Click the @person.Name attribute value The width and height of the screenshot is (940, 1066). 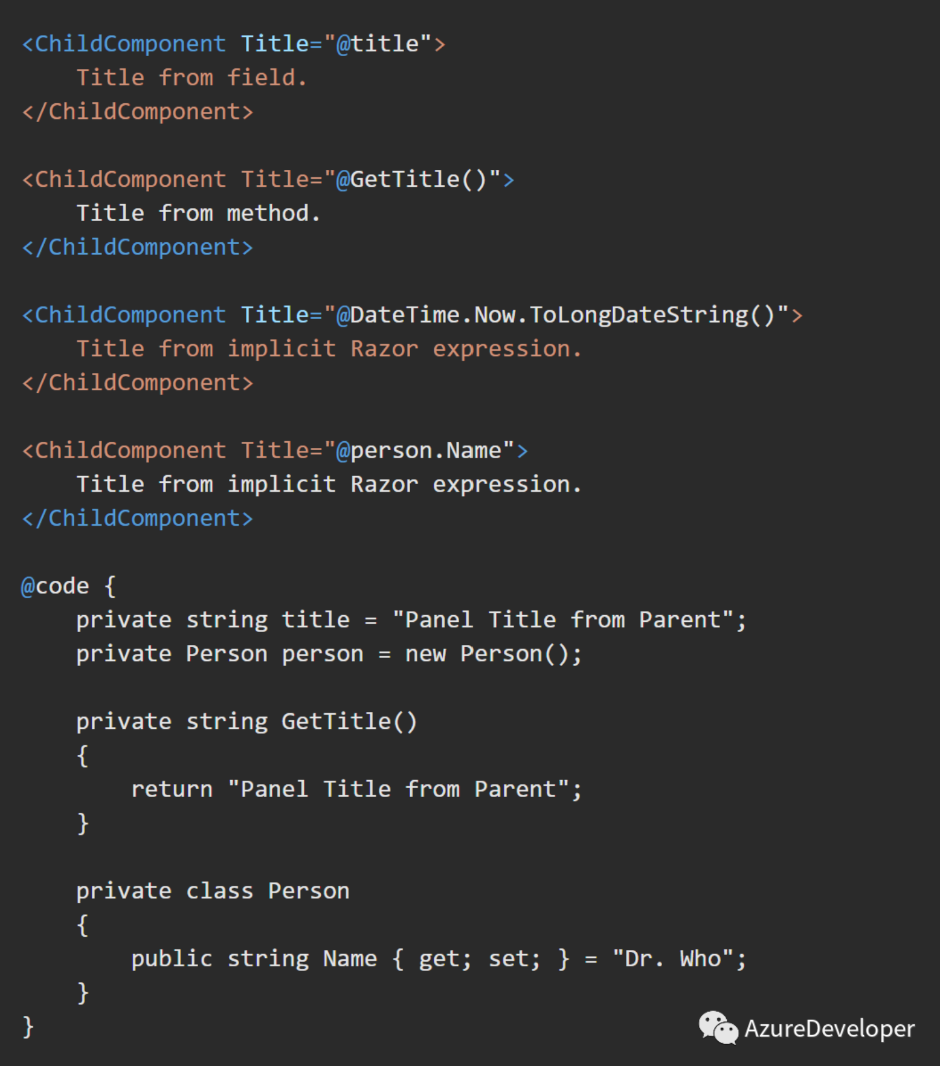tap(419, 451)
